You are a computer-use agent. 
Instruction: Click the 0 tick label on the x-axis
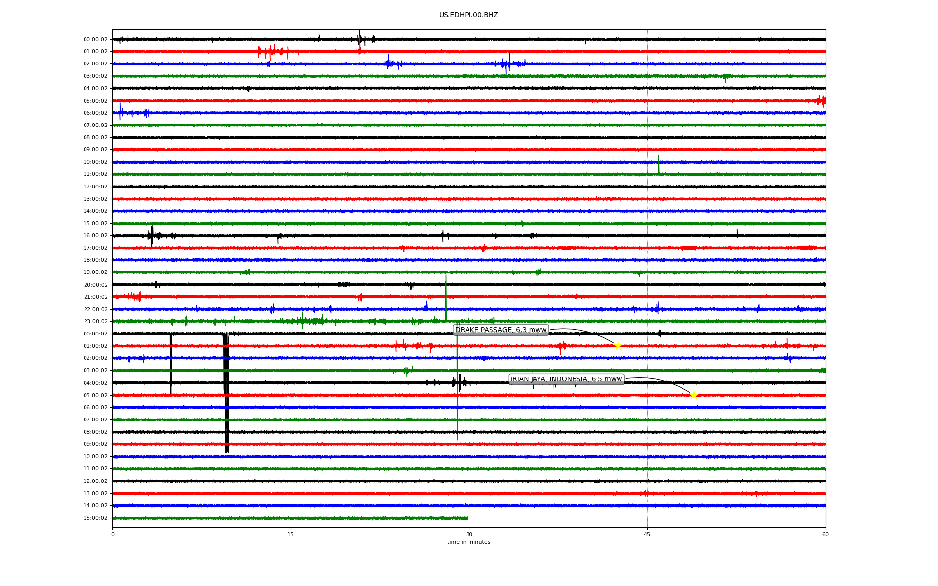pyautogui.click(x=113, y=534)
